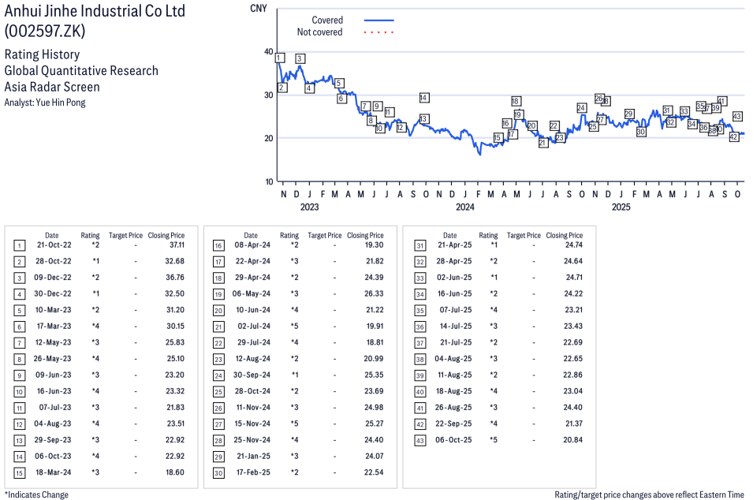
Task: Select chart marker 21 near the 20 gridline
Action: 542,143
